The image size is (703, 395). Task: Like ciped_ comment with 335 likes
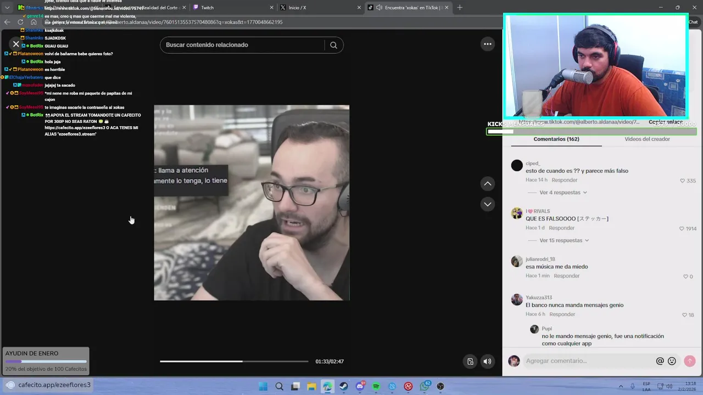coord(683,180)
